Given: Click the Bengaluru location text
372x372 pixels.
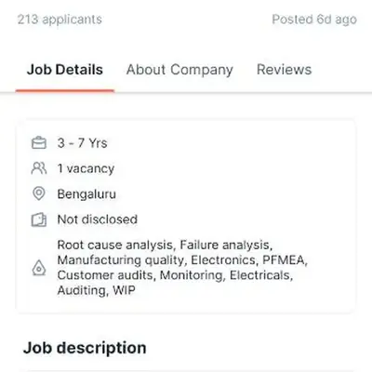Looking at the screenshot, I should pyautogui.click(x=86, y=194).
